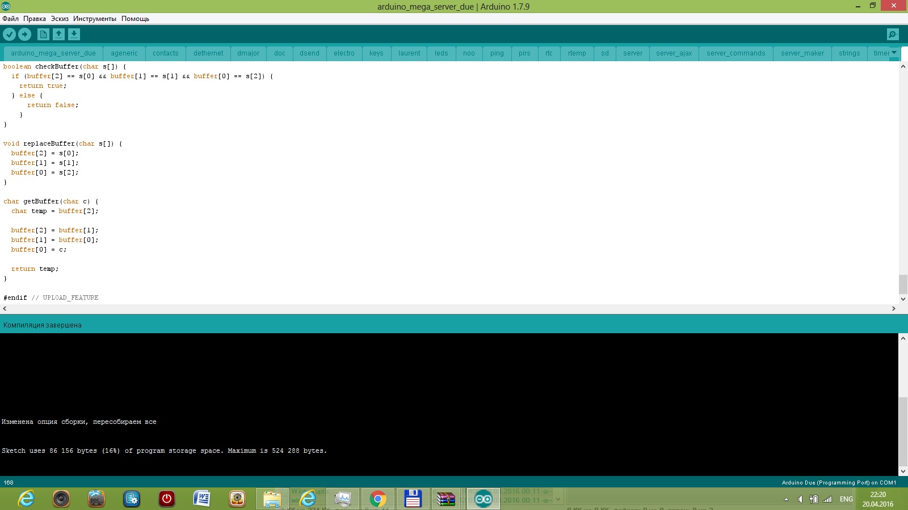908x510 pixels.
Task: Click the line number 168 in status bar
Action: 9,483
